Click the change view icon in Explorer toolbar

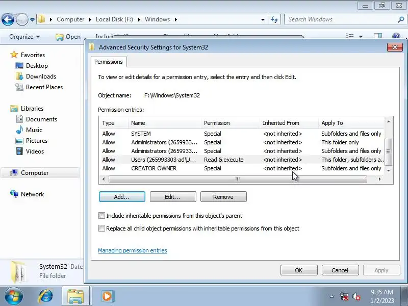pos(349,36)
